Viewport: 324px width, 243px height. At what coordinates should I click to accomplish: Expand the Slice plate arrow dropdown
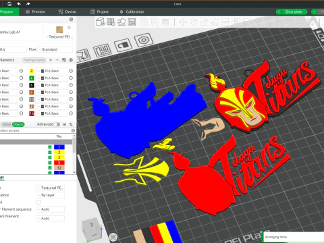(279, 11)
